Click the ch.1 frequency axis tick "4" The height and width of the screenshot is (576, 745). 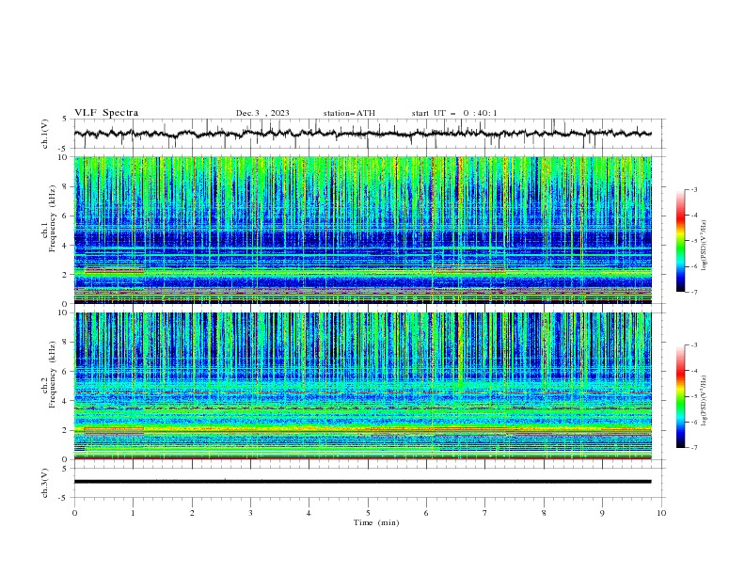tap(65, 246)
